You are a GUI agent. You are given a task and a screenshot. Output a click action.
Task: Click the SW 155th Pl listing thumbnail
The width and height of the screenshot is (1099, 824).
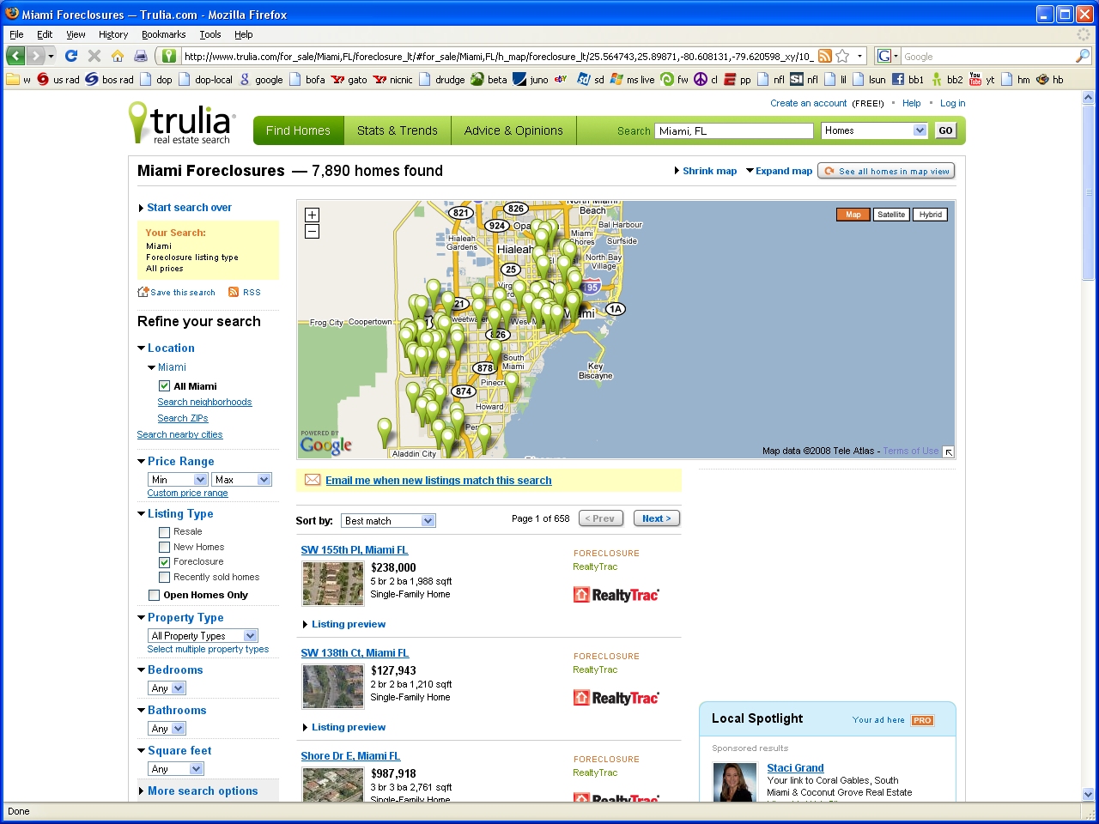tap(332, 584)
